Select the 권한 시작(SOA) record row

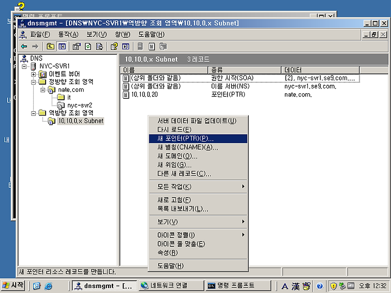coord(241,78)
